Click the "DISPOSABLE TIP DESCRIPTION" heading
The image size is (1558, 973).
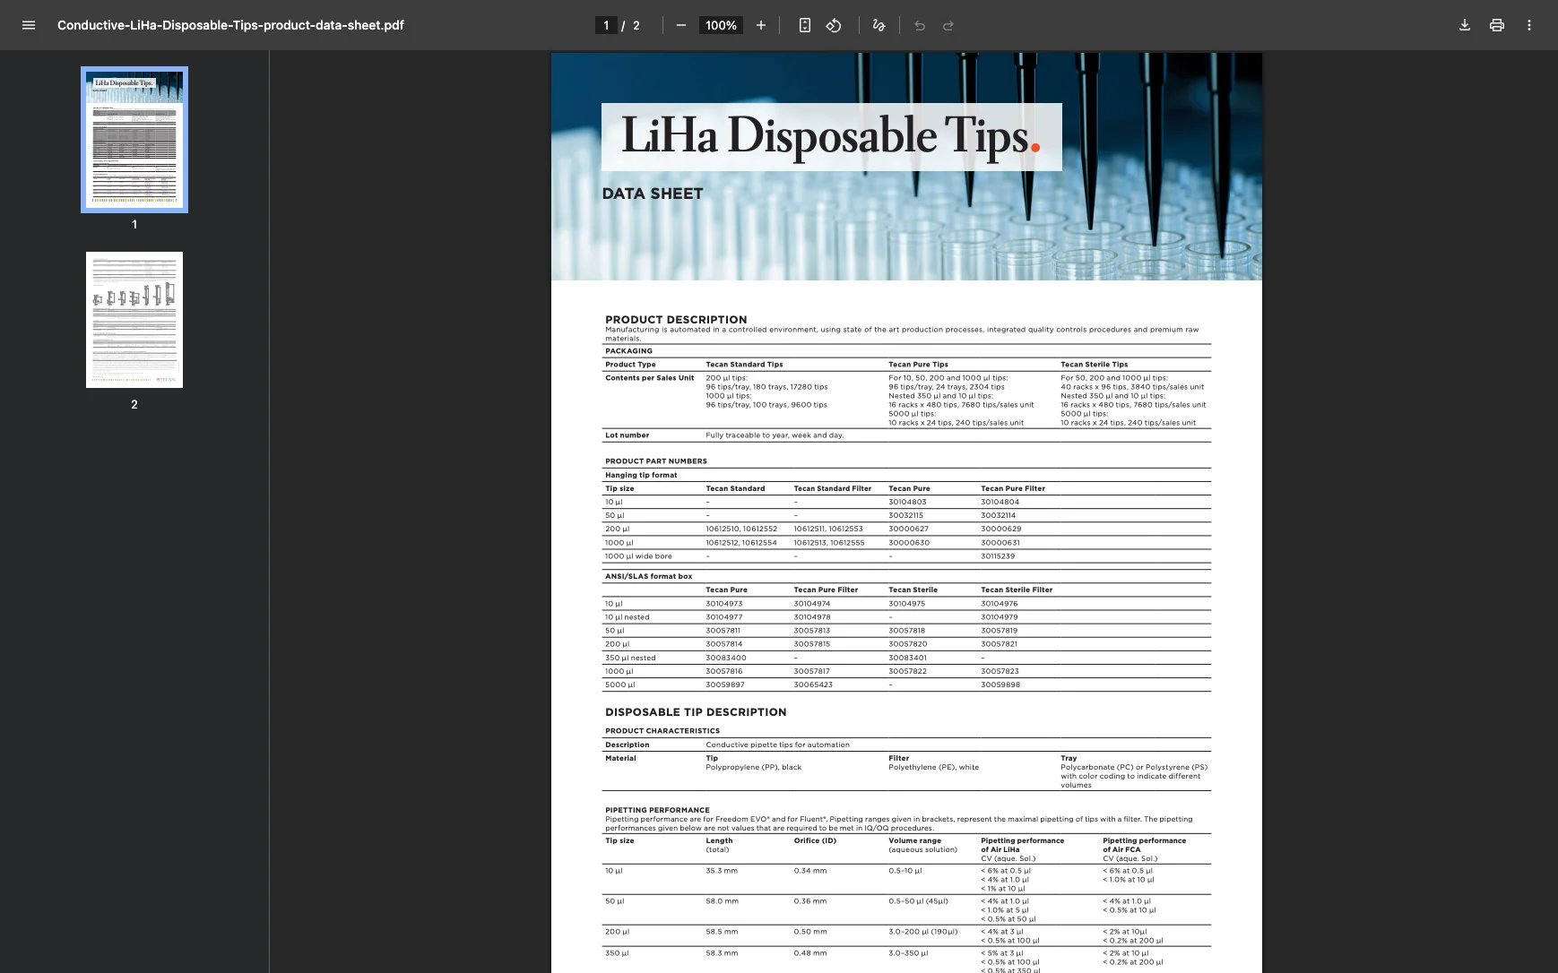click(696, 712)
